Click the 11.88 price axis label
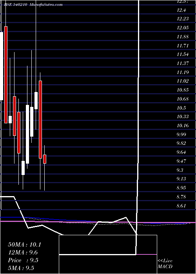196x274 pixels. [x=183, y=37]
